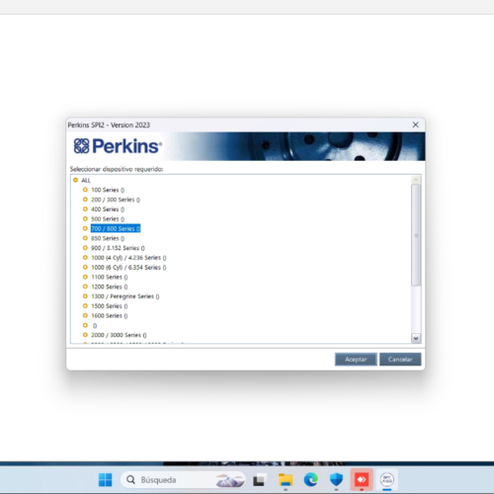Image resolution: width=494 pixels, height=494 pixels.
Task: Choose the 1100 Series entry
Action: pos(110,277)
